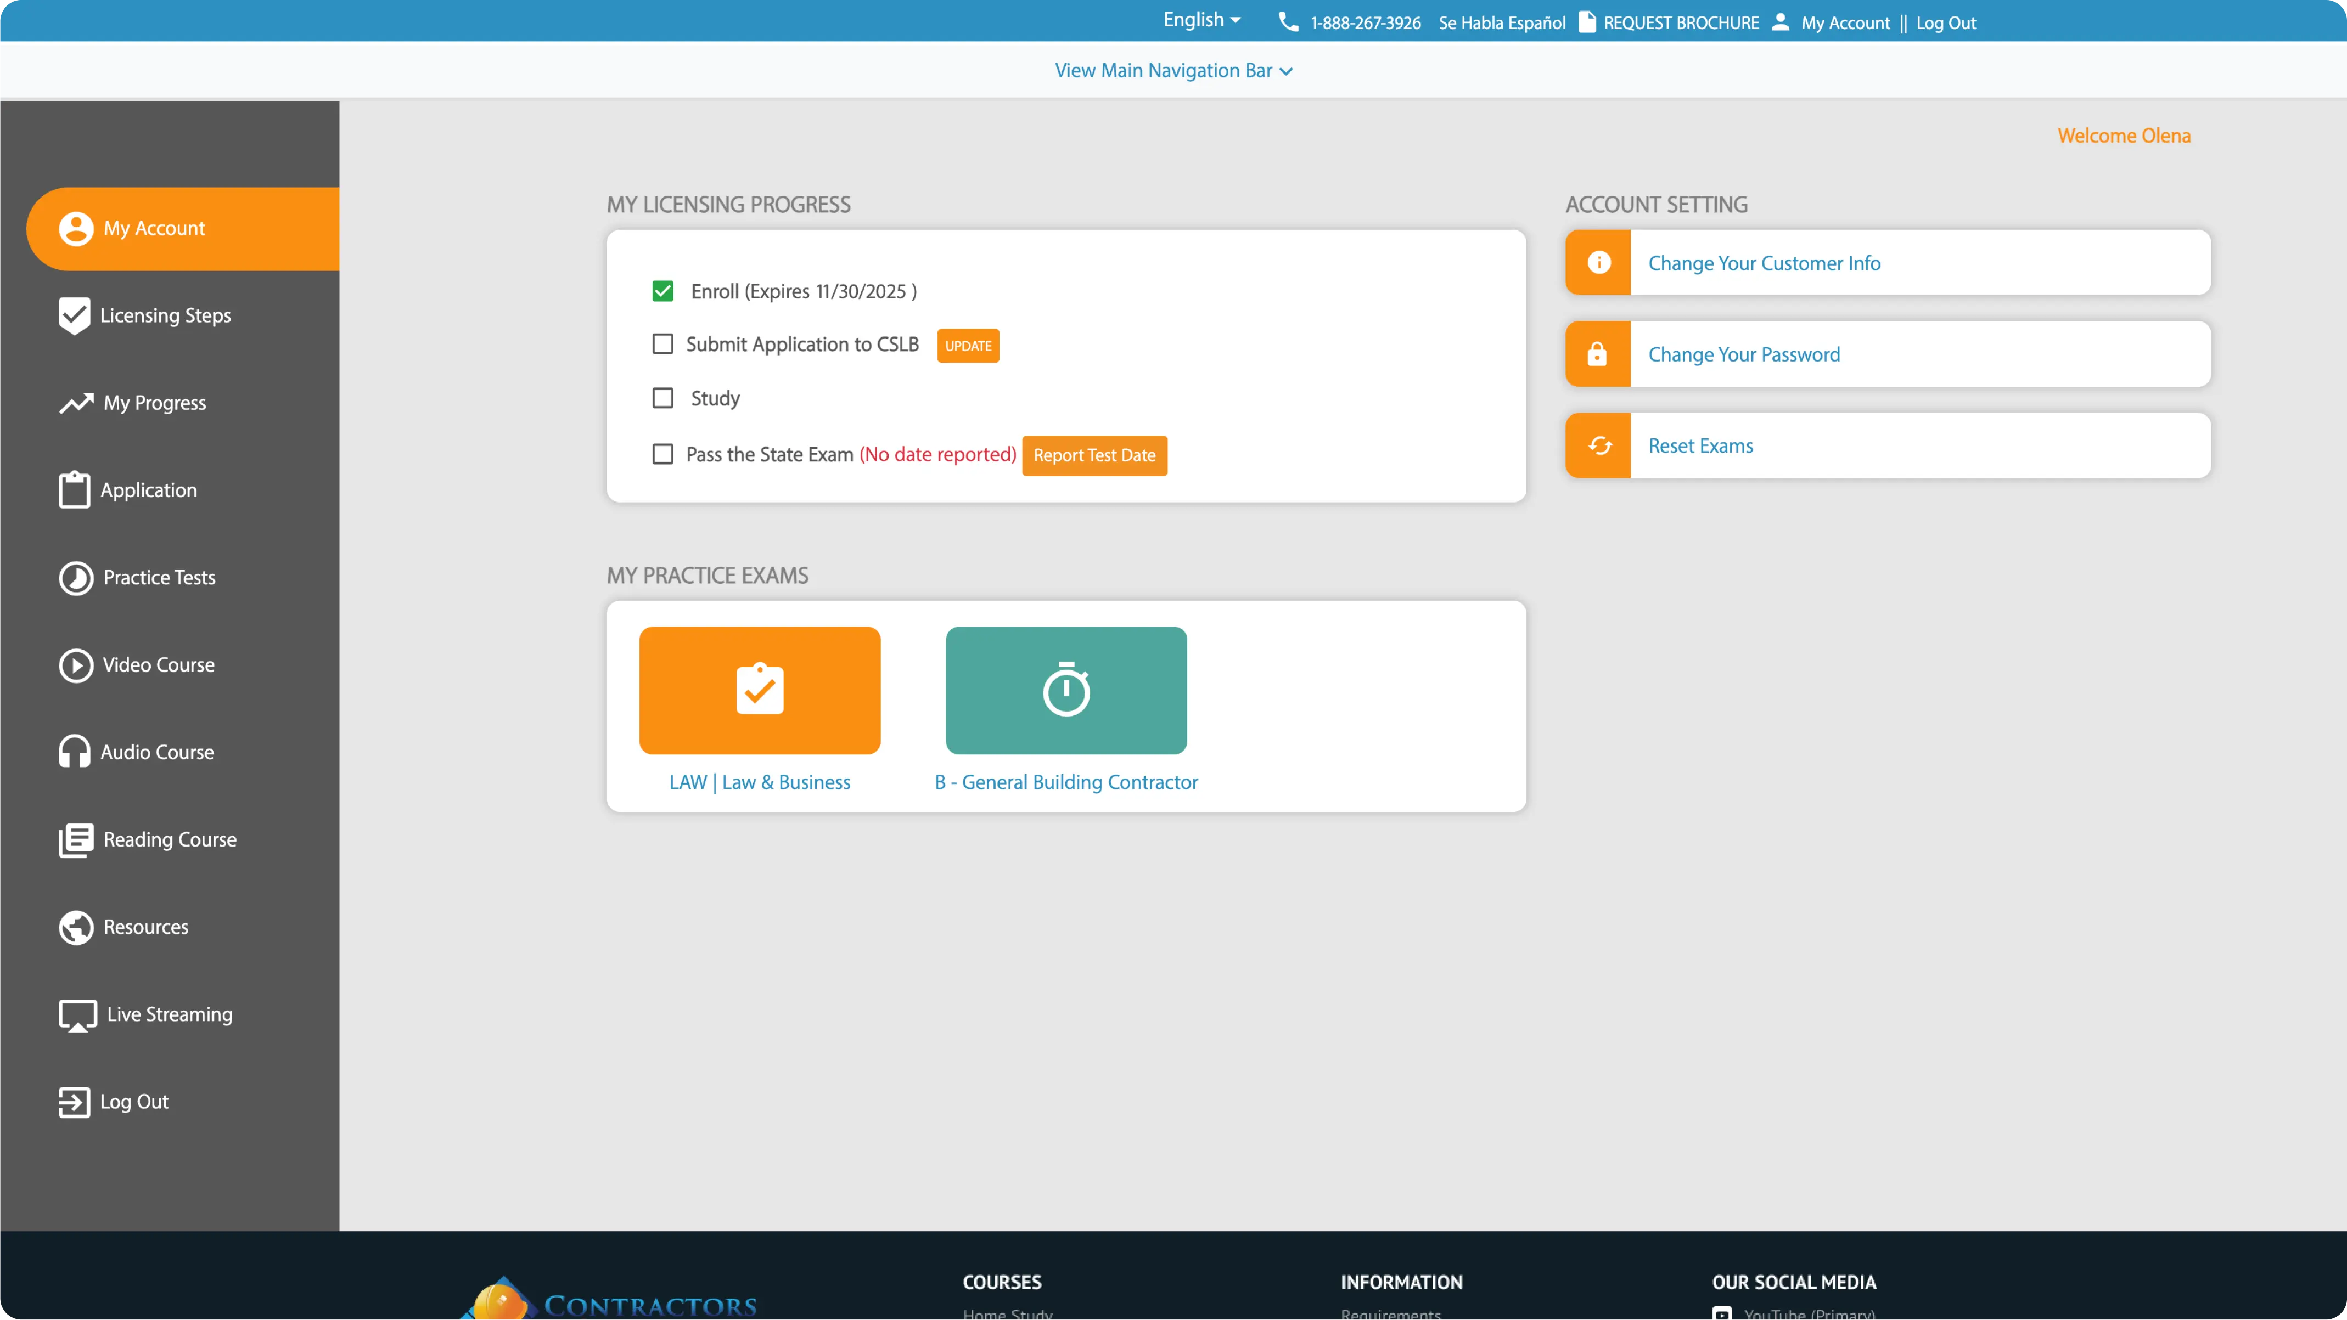The height and width of the screenshot is (1320, 2347).
Task: Click the My Progress chart icon
Action: 75,403
